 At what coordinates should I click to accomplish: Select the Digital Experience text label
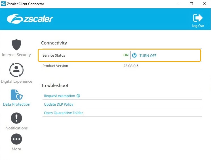[x=16, y=81]
